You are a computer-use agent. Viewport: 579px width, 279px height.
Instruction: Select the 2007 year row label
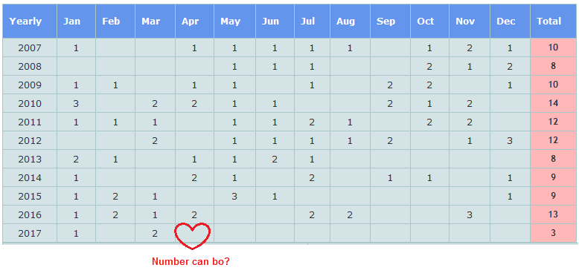(x=30, y=47)
